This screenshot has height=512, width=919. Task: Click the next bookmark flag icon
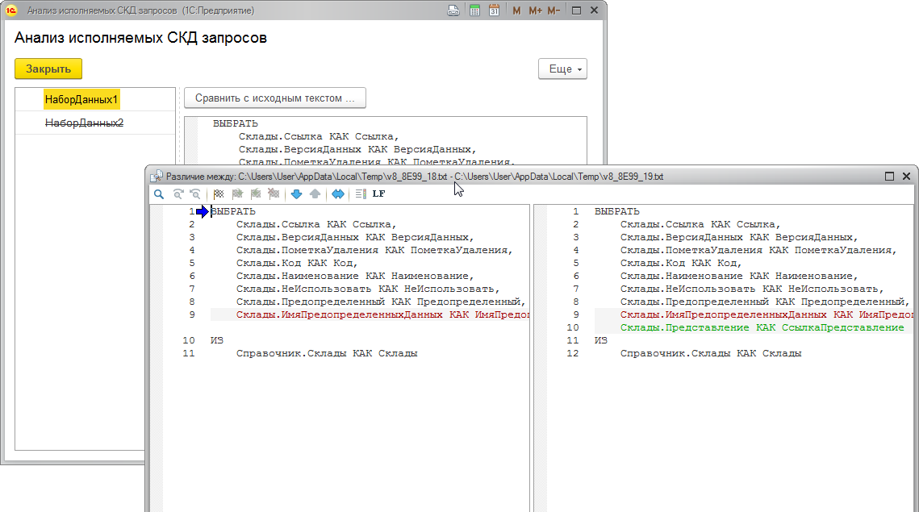coord(236,194)
